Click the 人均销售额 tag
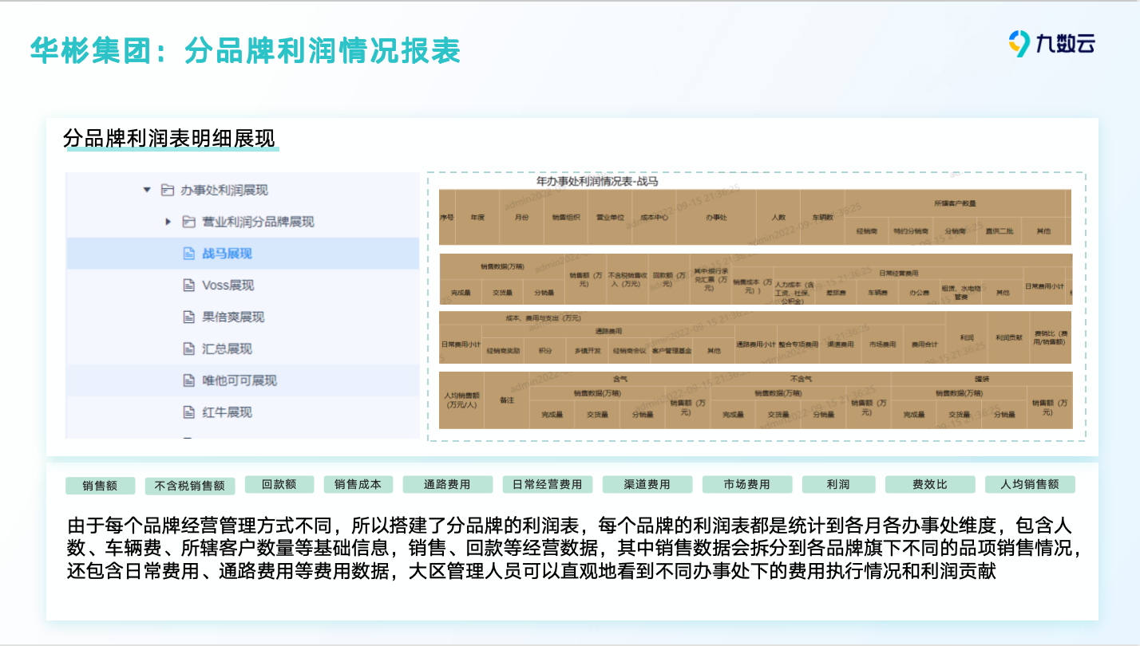 pyautogui.click(x=1030, y=485)
